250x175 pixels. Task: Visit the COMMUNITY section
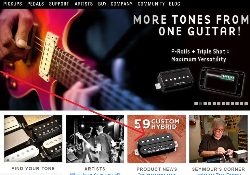pos(151,4)
